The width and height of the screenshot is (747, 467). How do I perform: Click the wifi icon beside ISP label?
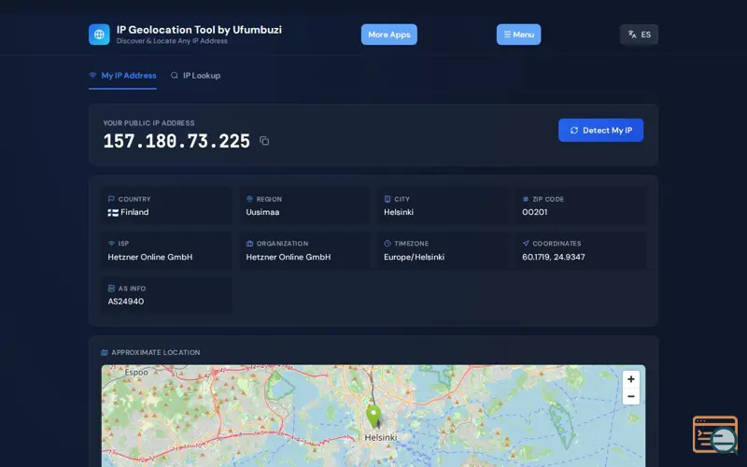coord(111,243)
